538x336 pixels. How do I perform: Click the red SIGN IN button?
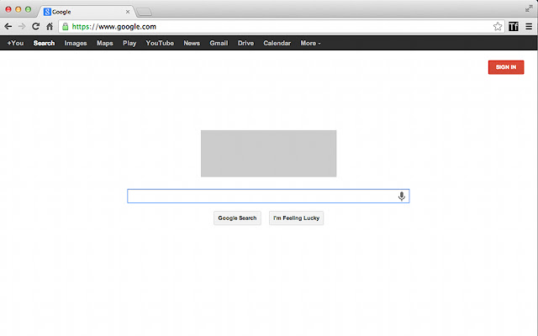506,67
